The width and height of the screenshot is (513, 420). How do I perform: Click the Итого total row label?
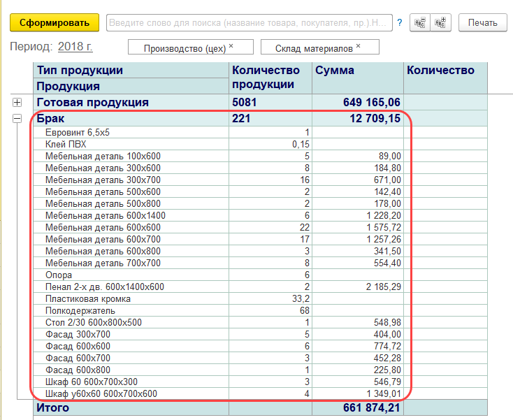click(52, 408)
